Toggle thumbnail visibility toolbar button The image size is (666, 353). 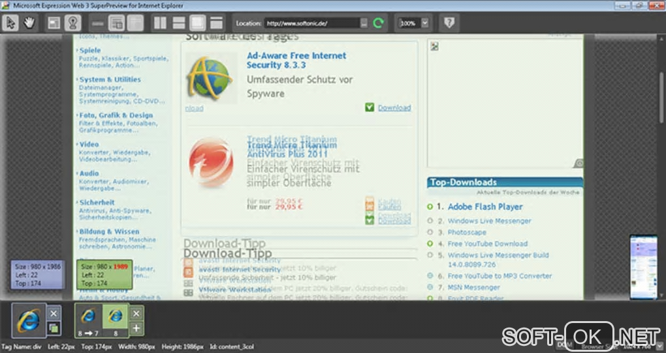[x=136, y=23]
